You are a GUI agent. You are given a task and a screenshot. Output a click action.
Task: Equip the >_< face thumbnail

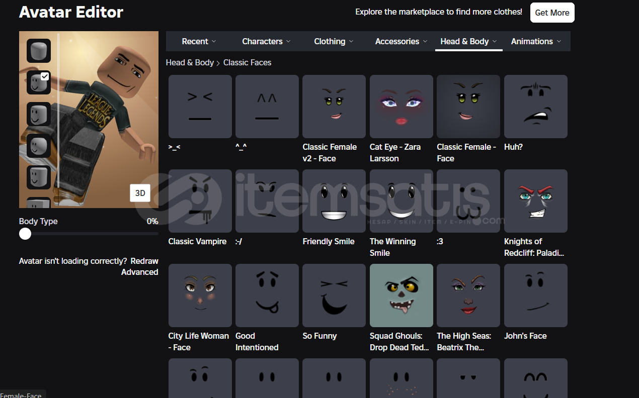(x=200, y=107)
